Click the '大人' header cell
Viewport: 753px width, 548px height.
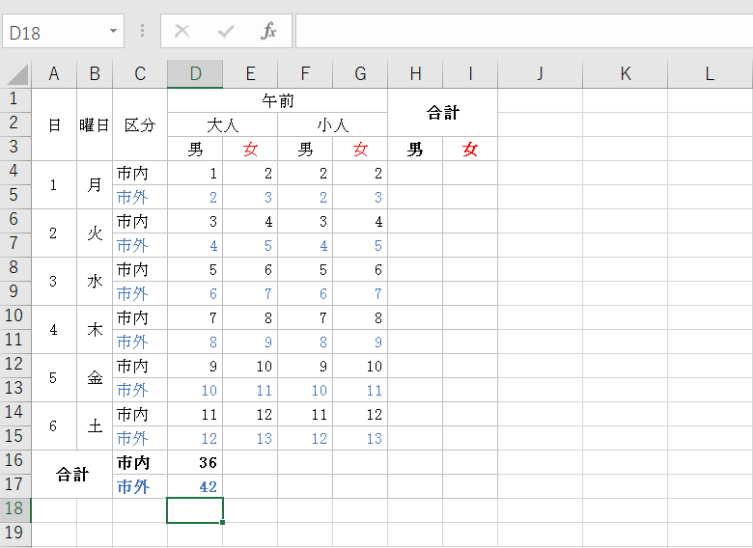(x=222, y=124)
